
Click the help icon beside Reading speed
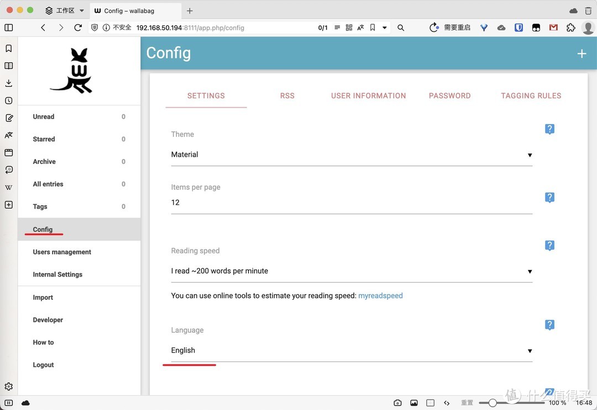549,246
